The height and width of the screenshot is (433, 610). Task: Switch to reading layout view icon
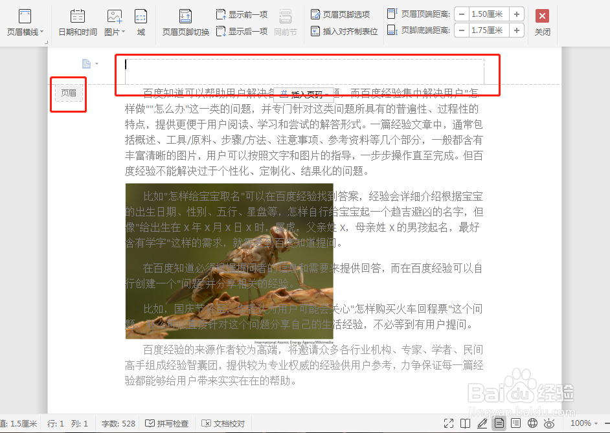click(466, 423)
